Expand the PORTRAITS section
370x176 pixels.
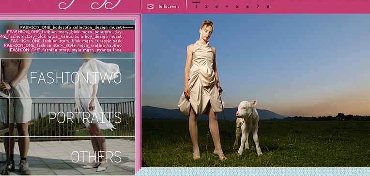click(x=85, y=117)
